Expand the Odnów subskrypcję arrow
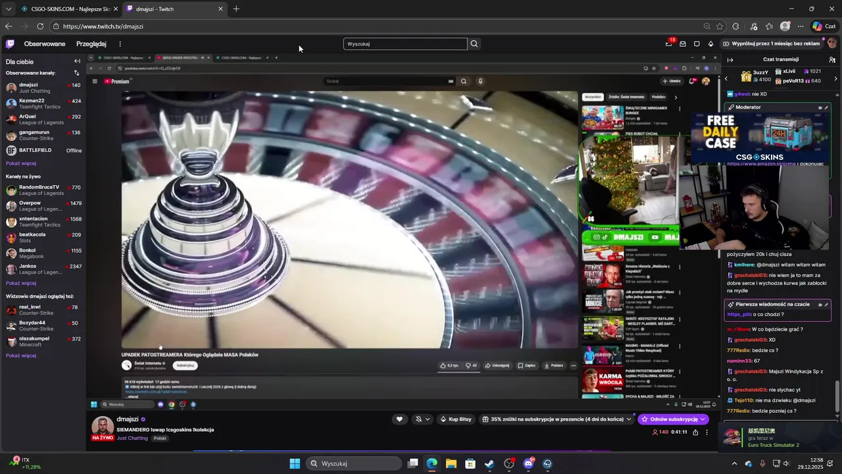Viewport: 842px width, 474px height. point(703,419)
